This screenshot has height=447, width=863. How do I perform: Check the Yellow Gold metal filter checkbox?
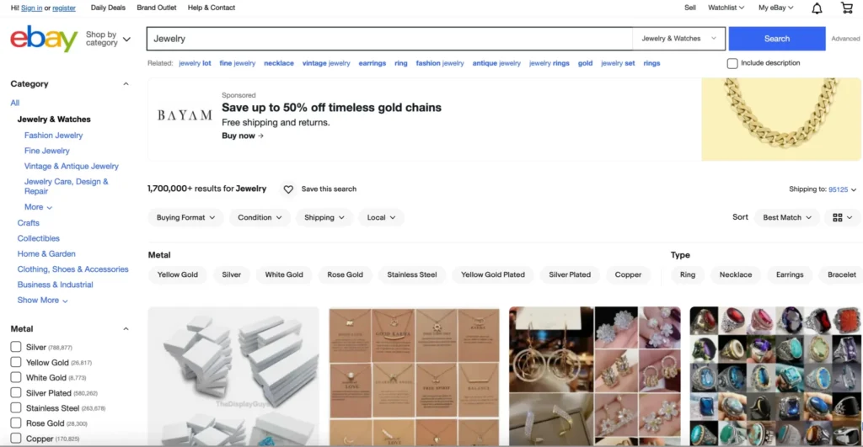[x=16, y=362]
